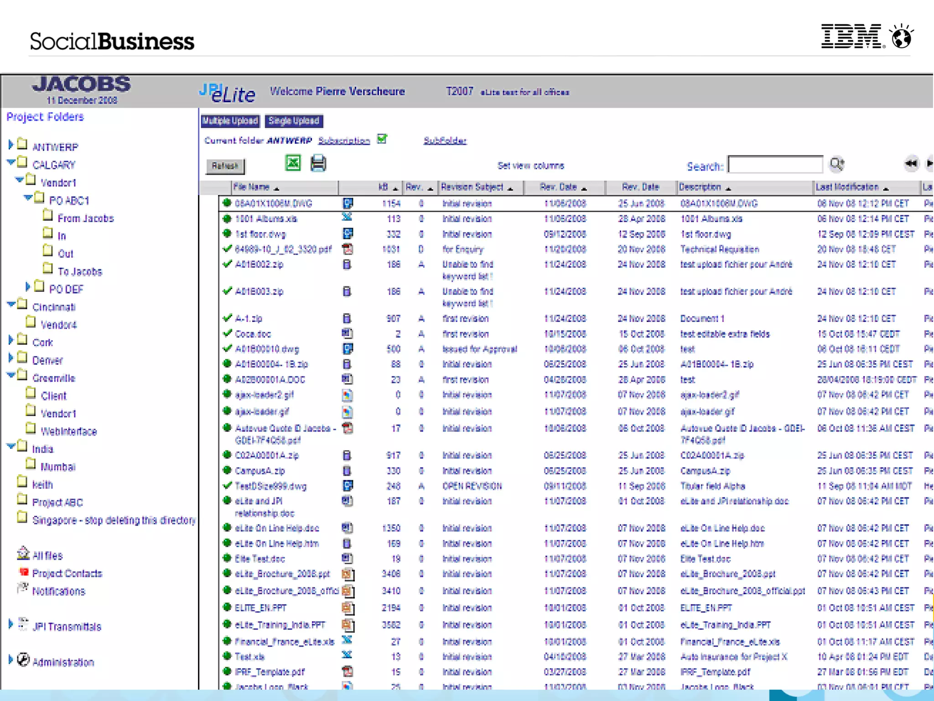This screenshot has height=701, width=934.
Task: Open file A01B00010.dwg
Action: click(267, 349)
